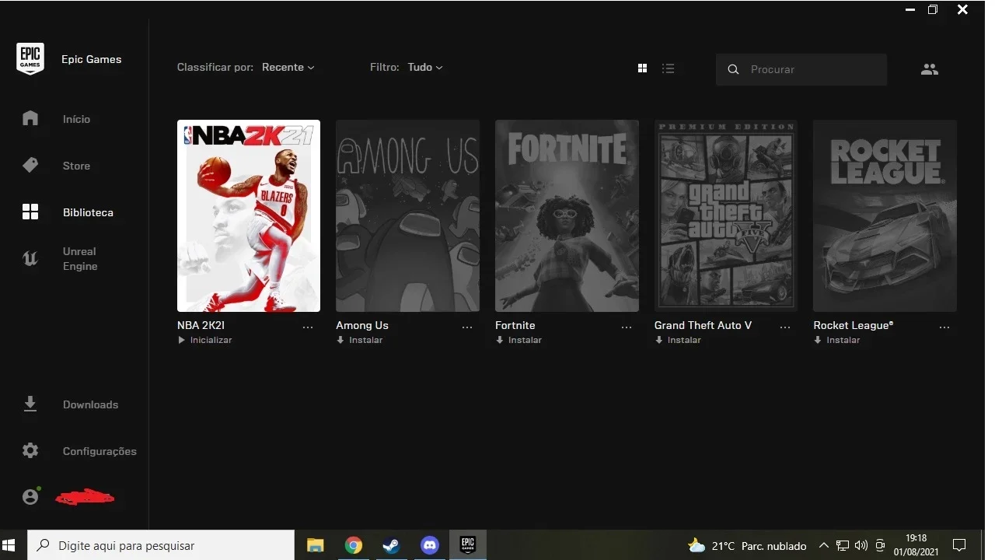Click the Downloads arrow icon
Viewport: 995px width, 560px height.
pos(30,404)
